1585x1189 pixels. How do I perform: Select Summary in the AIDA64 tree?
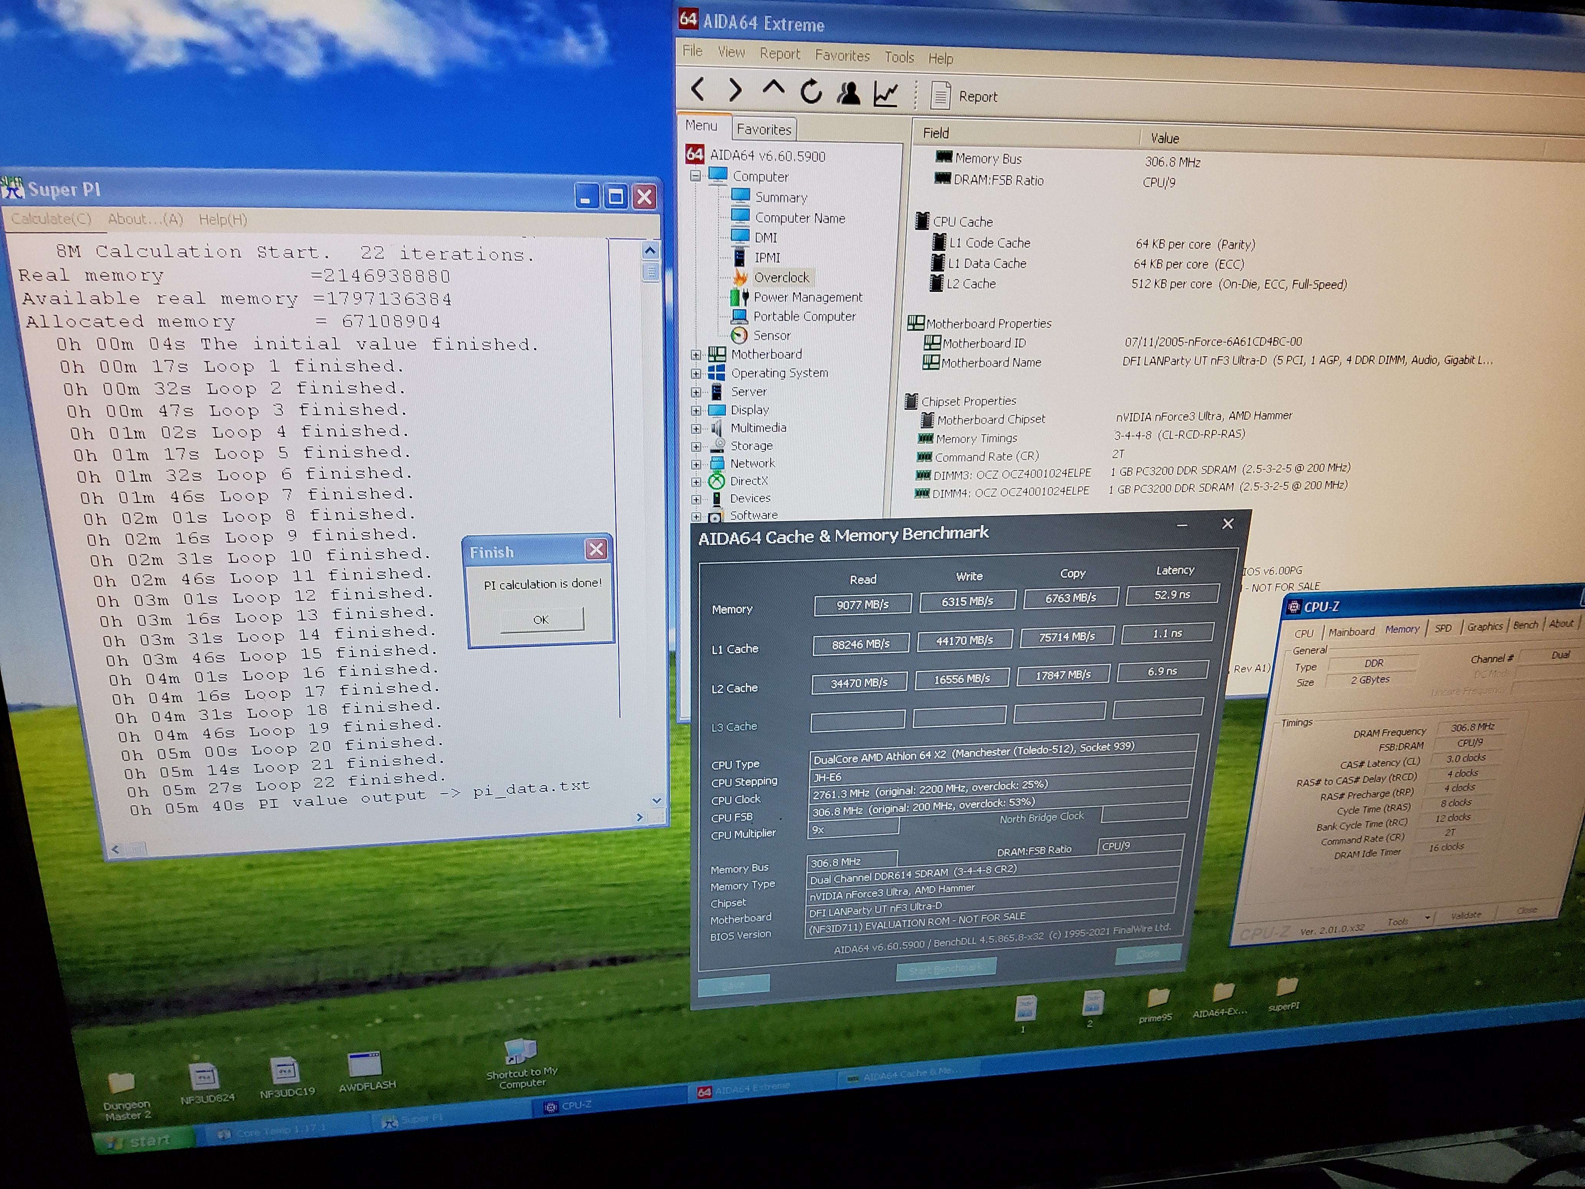780,197
